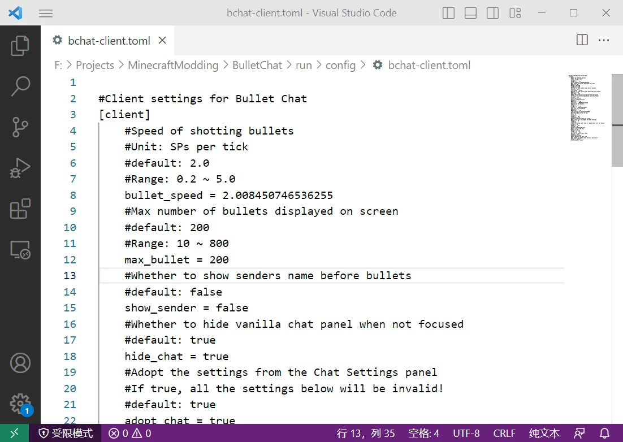Click '#default: false' comment line
623x442 pixels.
point(173,292)
